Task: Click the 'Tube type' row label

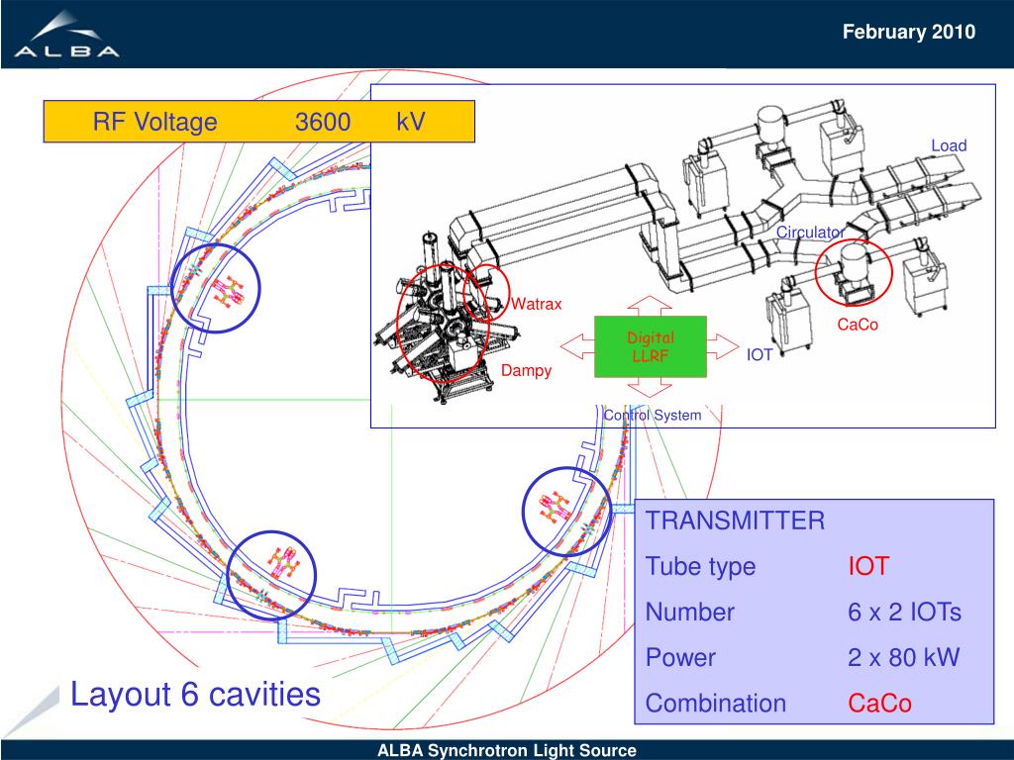Action: point(700,567)
